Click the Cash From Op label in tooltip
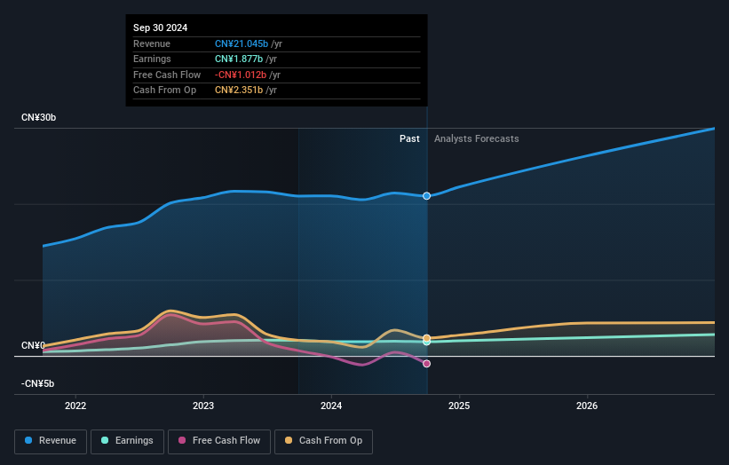The width and height of the screenshot is (729, 465). [x=164, y=91]
